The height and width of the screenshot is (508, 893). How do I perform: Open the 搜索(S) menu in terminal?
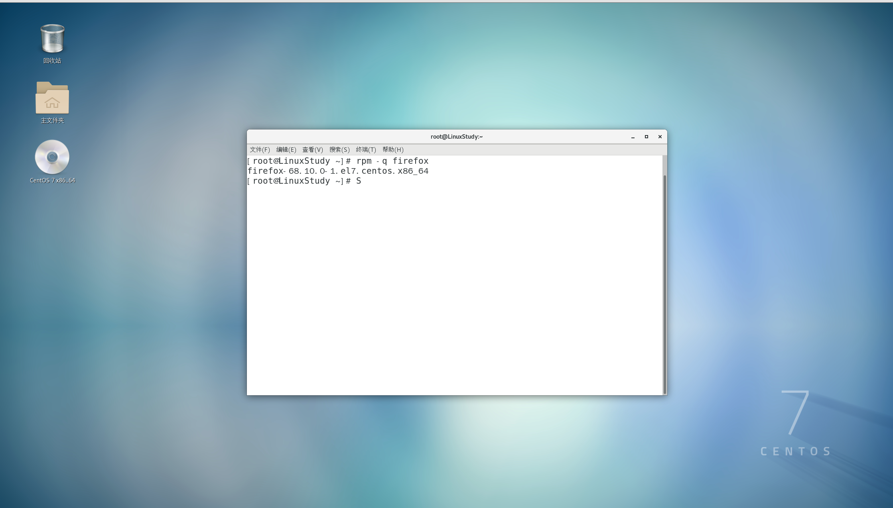pyautogui.click(x=339, y=150)
